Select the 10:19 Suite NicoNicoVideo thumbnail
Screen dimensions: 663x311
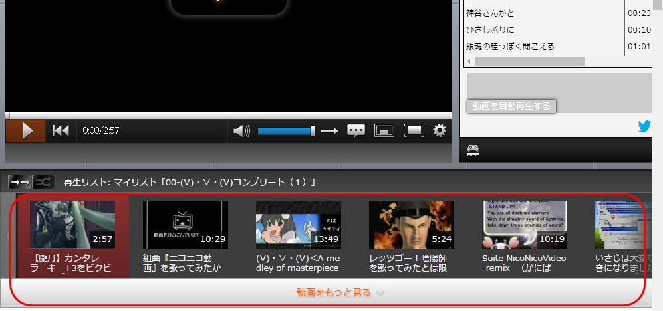pos(525,225)
